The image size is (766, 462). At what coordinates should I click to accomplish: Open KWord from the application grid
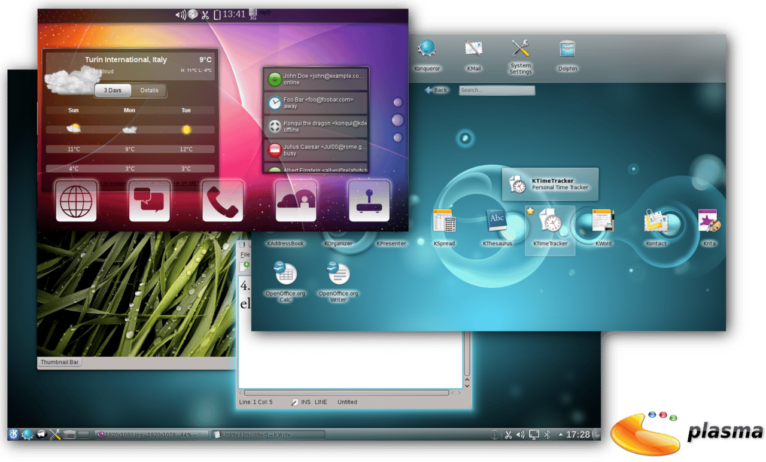(x=603, y=227)
